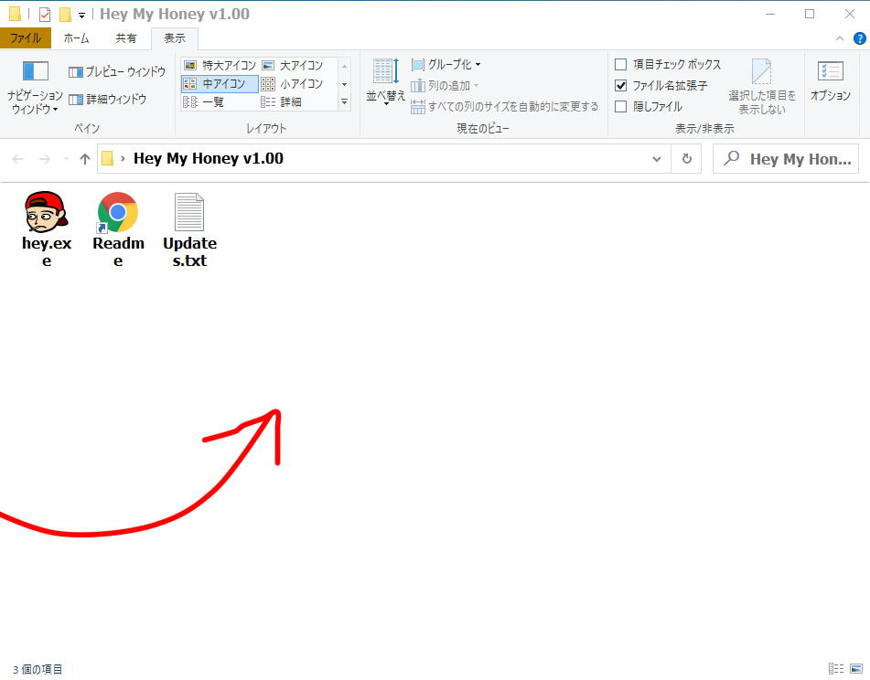Image resolution: width=870 pixels, height=680 pixels.
Task: Open the File menu tab
Action: pyautogui.click(x=25, y=38)
